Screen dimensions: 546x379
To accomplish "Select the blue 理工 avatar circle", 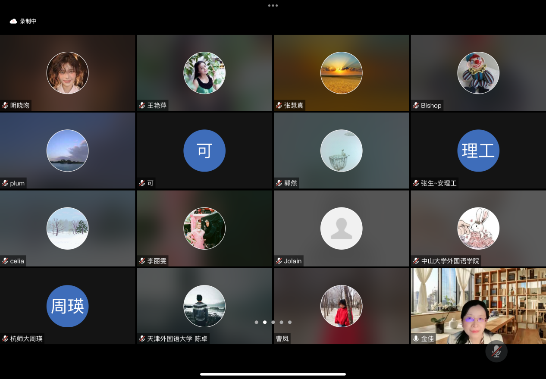I will [478, 150].
